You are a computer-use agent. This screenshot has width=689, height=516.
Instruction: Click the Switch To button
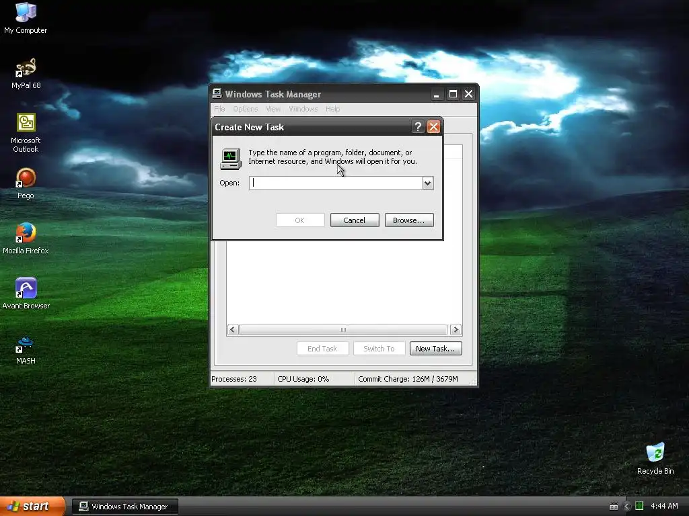[x=379, y=349]
